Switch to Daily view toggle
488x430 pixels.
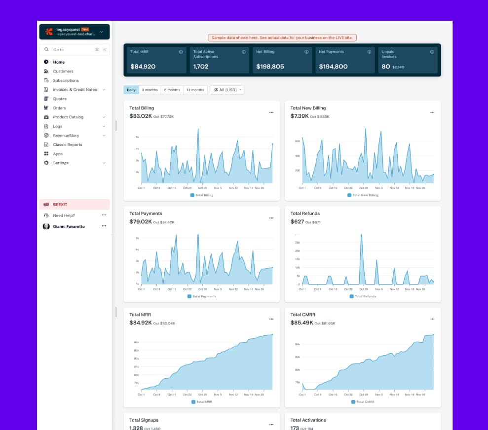coord(131,90)
